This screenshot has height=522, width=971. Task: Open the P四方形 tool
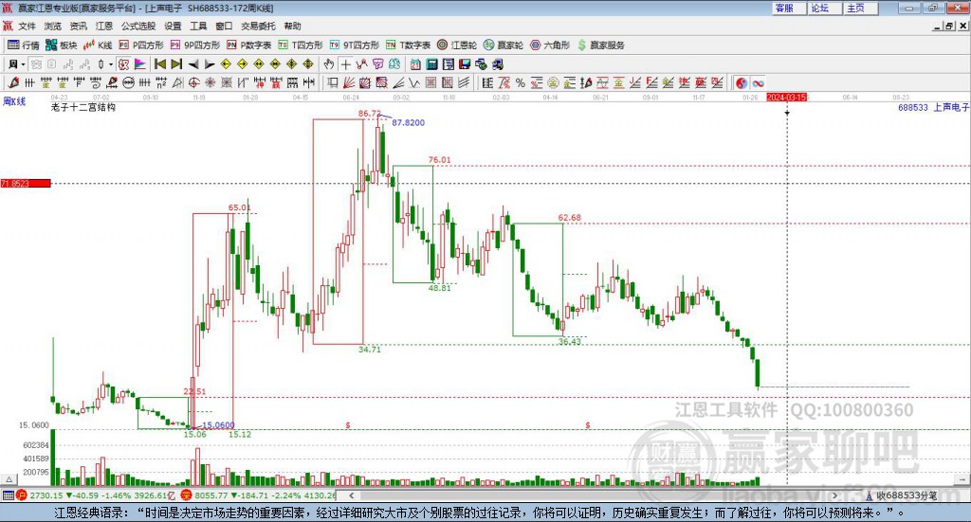(140, 45)
